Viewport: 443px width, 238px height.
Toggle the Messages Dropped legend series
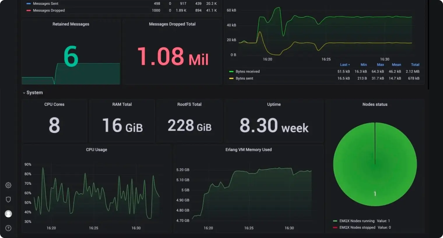pyautogui.click(x=49, y=10)
